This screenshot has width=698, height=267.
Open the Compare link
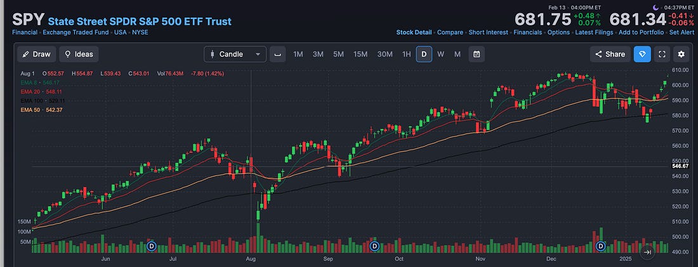click(x=450, y=32)
